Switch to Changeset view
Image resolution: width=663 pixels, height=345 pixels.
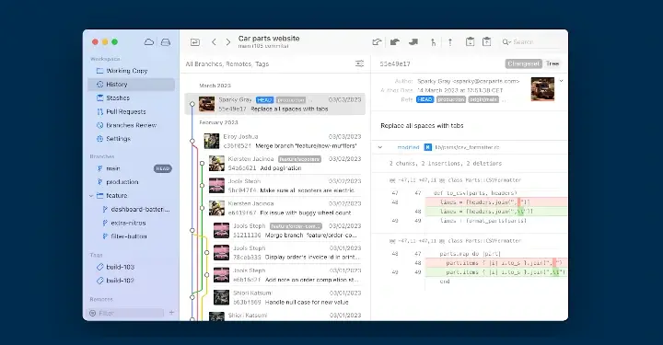click(523, 63)
